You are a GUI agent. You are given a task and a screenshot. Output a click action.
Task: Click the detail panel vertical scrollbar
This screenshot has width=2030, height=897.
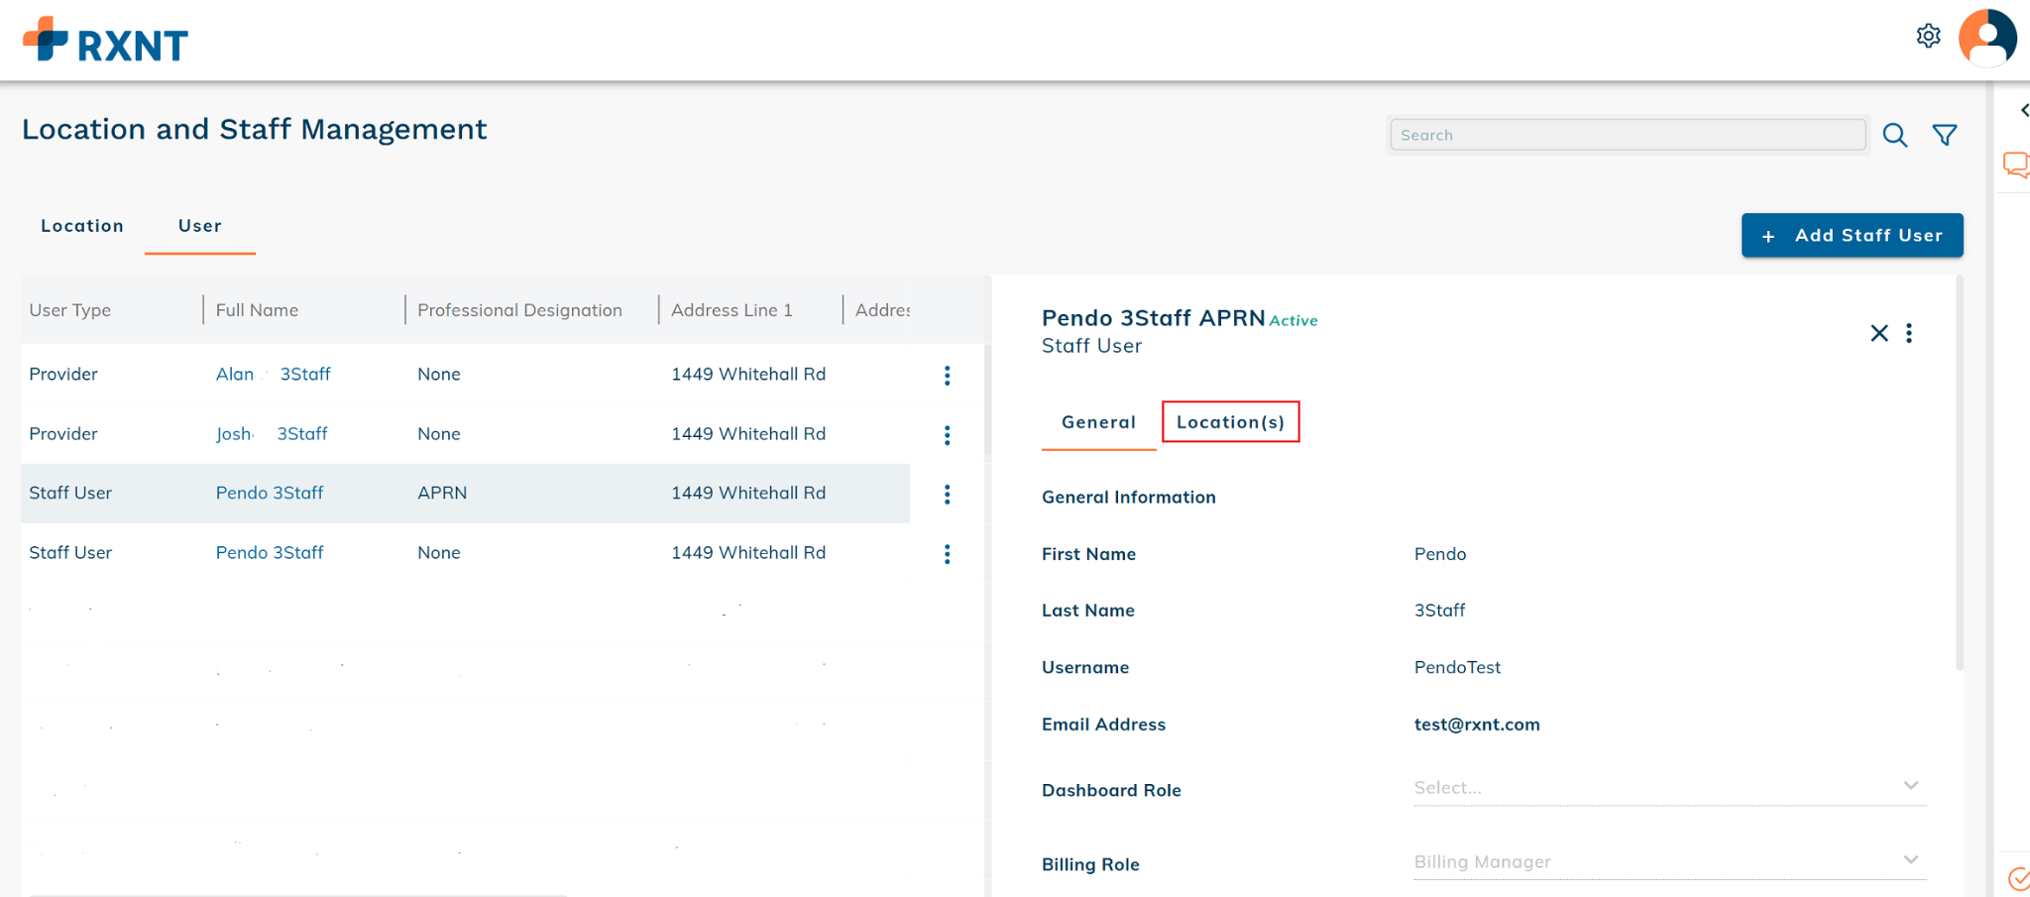[x=1959, y=476]
